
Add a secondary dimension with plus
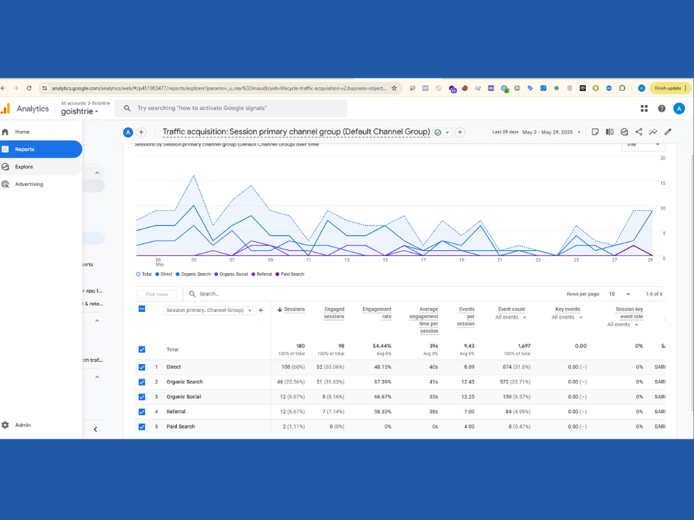(x=261, y=311)
